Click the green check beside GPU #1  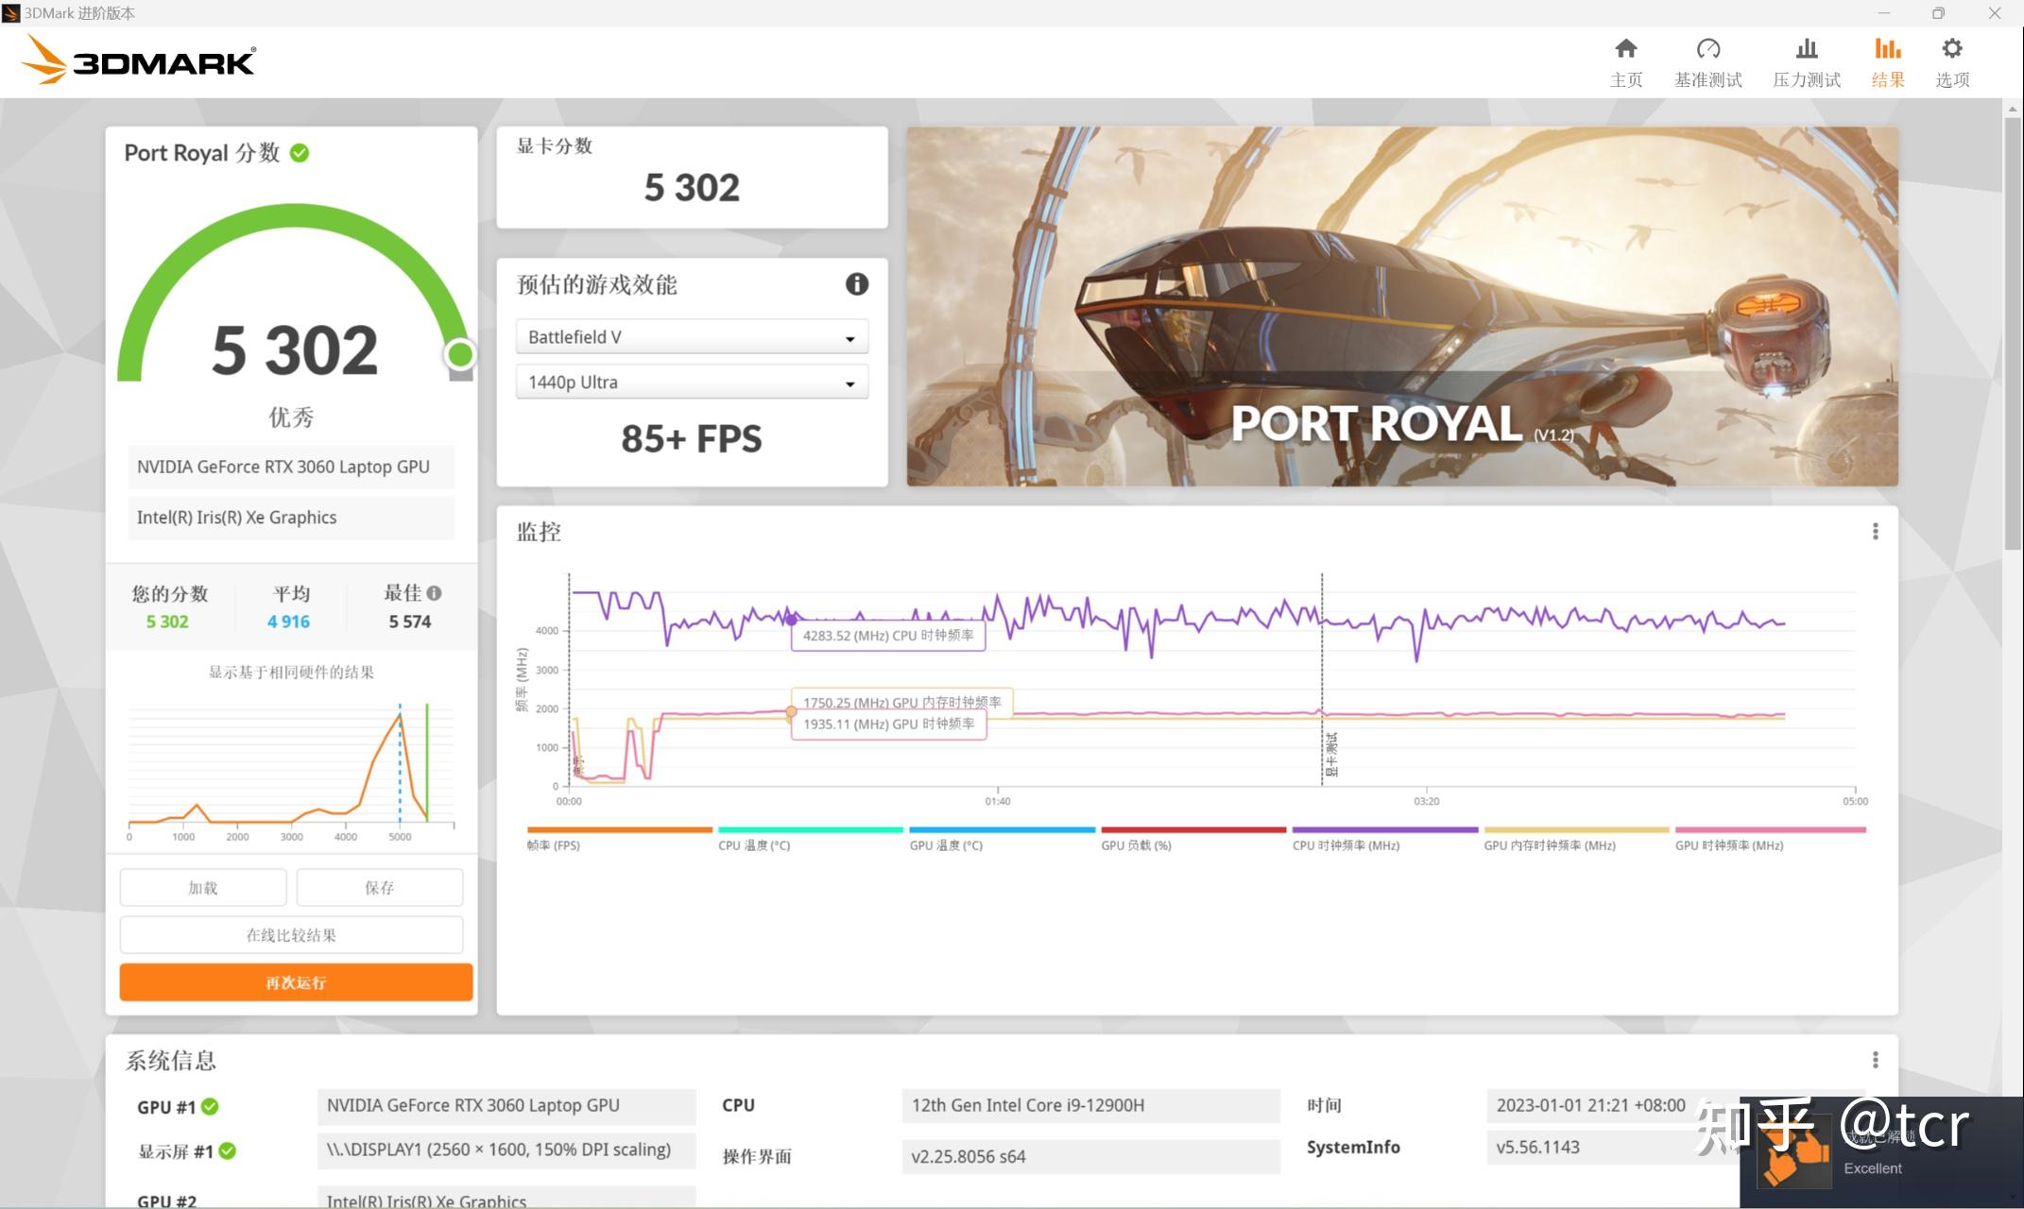[x=210, y=1106]
